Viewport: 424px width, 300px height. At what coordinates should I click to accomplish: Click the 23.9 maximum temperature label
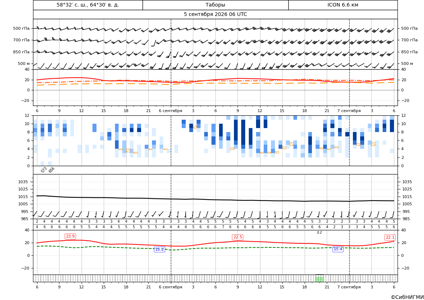point(70,236)
